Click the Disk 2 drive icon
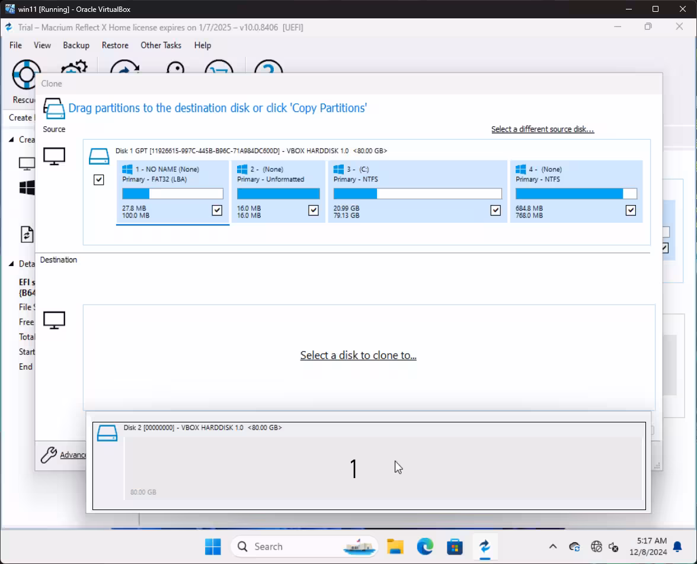Viewport: 697px width, 564px height. click(x=107, y=433)
